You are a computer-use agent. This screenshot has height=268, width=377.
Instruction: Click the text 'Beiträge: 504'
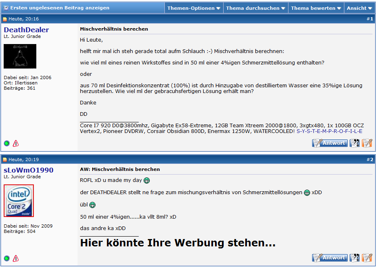tap(20, 231)
